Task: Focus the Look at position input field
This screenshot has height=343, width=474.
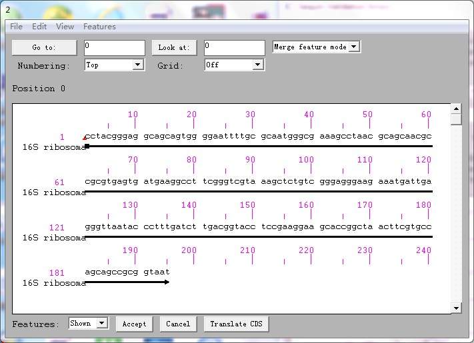Action: 235,48
